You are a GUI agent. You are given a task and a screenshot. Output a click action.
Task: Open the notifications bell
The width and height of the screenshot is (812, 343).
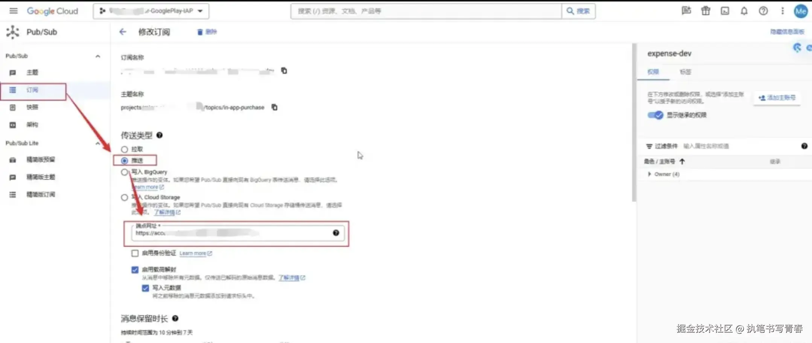click(744, 11)
